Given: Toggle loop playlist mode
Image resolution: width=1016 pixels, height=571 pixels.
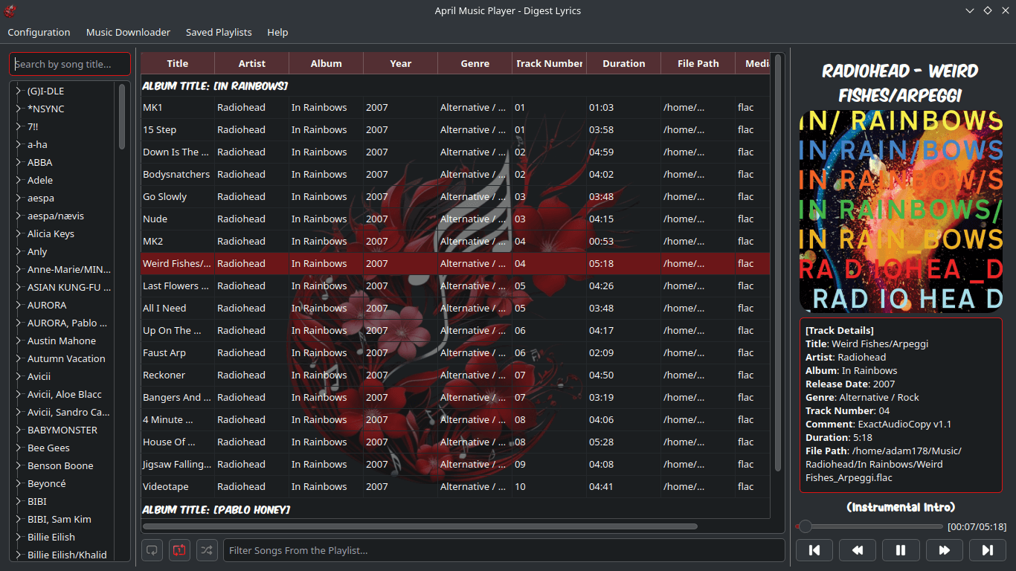Looking at the screenshot, I should [152, 549].
